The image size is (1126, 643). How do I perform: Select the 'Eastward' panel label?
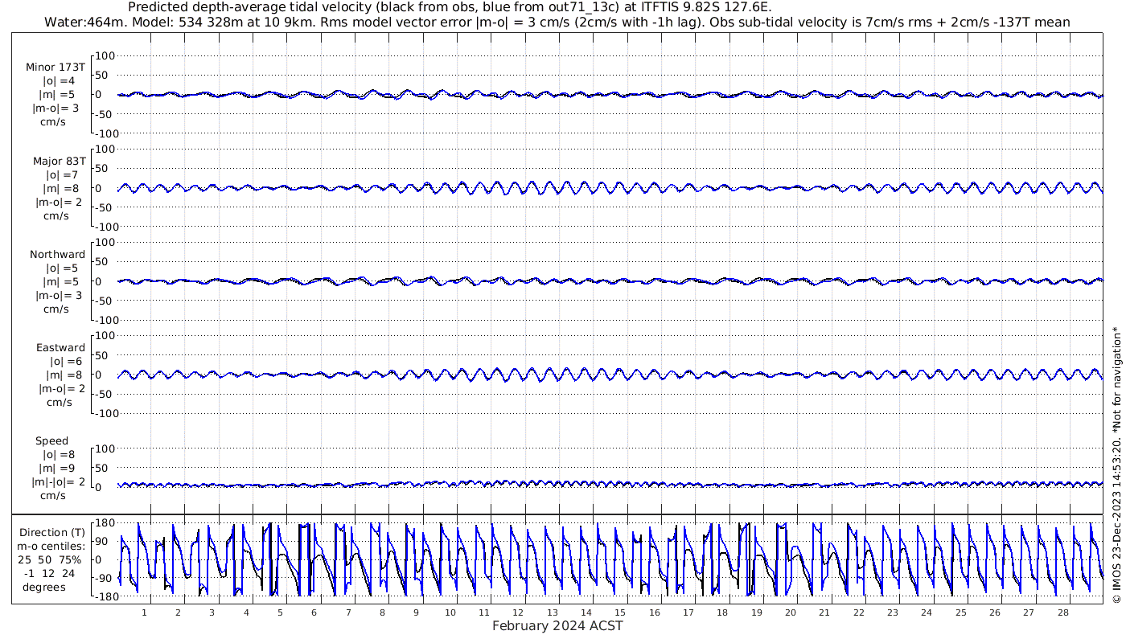coord(60,347)
